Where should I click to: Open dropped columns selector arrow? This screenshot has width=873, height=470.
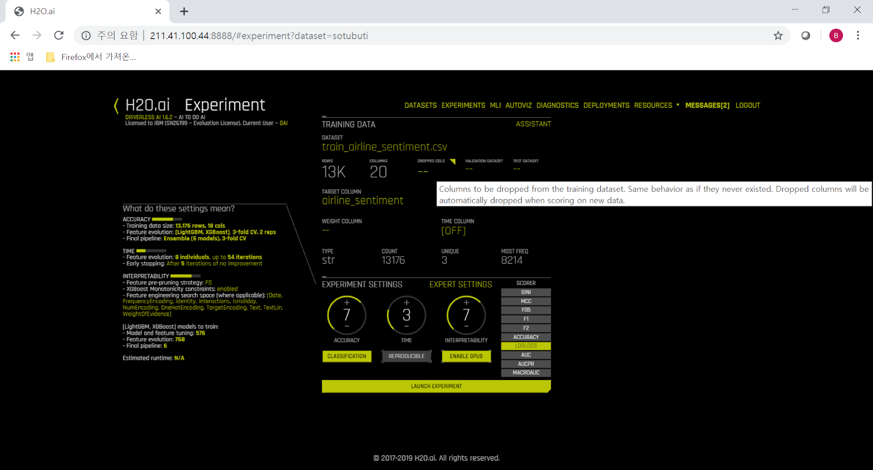pyautogui.click(x=452, y=161)
